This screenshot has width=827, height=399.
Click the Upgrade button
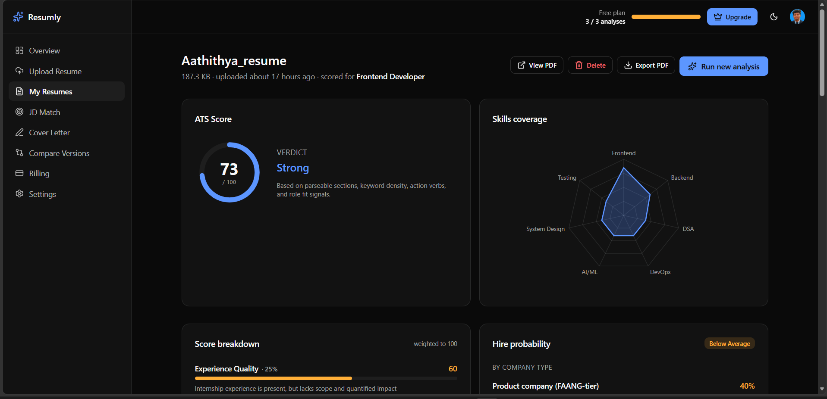click(x=732, y=17)
